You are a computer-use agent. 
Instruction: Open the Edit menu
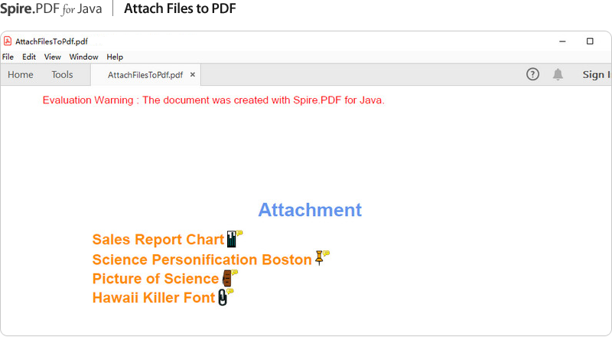pos(29,57)
